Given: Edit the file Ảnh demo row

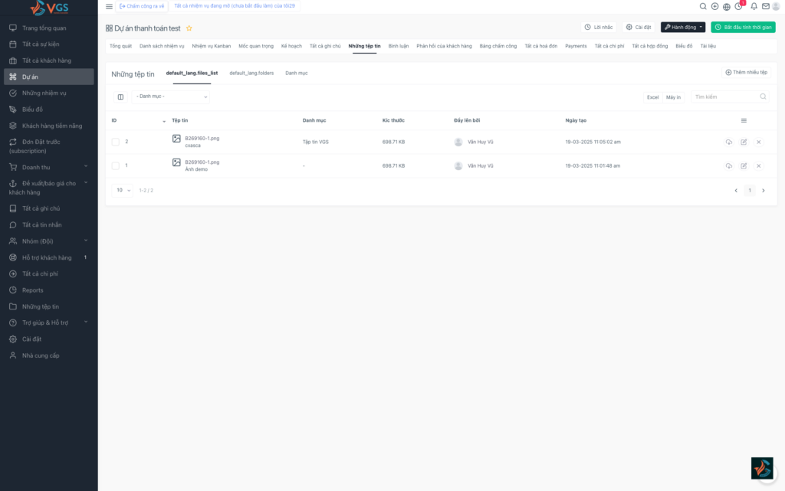Looking at the screenshot, I should 744,166.
